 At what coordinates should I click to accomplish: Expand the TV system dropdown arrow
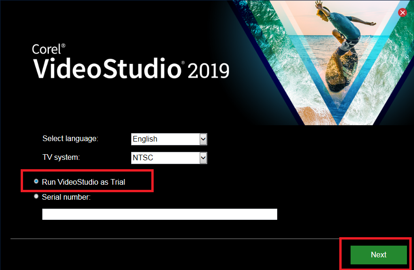click(203, 158)
